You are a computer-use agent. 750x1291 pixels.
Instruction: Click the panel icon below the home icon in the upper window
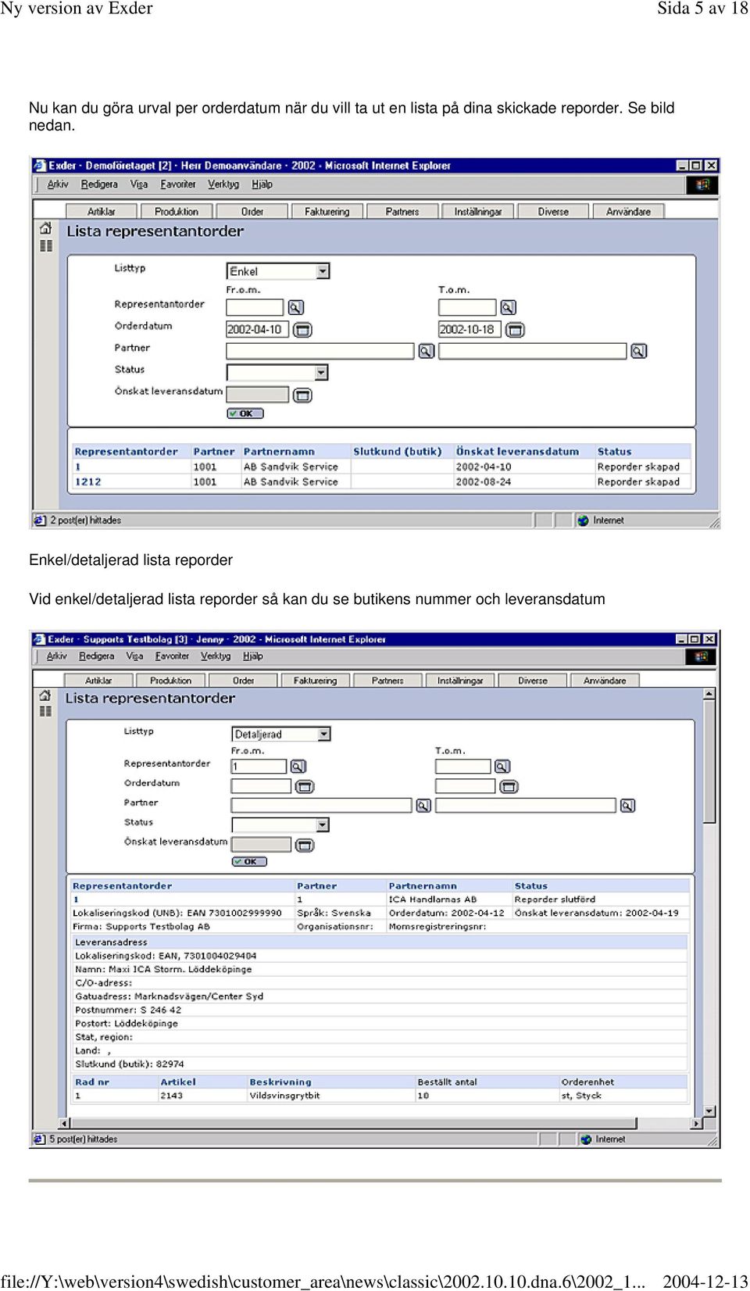46,245
